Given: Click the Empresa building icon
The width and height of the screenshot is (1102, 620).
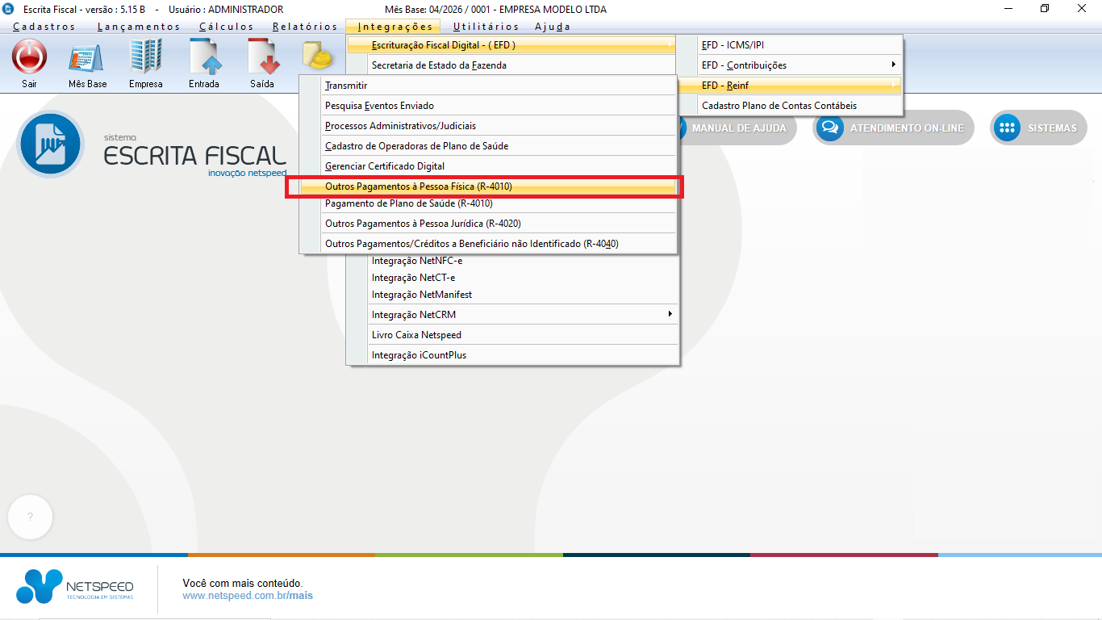Looking at the screenshot, I should 145,58.
